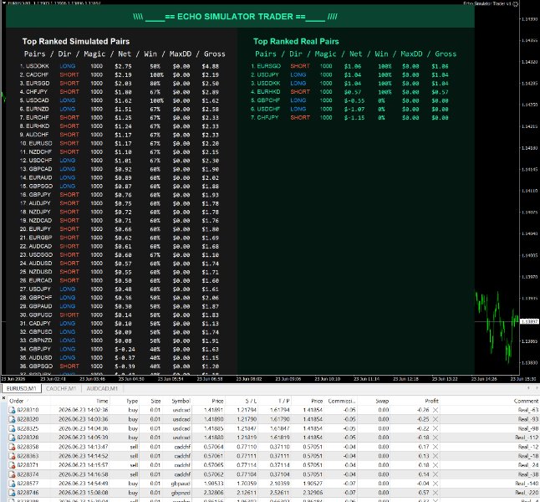Click the X icon on order 8228363

pyautogui.click(x=436, y=456)
